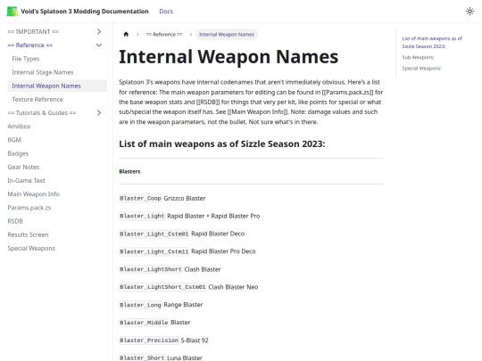Click Blaster_Middle code name
This screenshot has width=482, height=361.
tap(144, 323)
